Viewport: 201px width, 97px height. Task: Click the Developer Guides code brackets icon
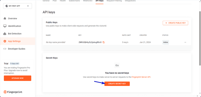5,49
